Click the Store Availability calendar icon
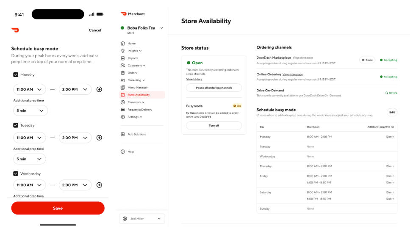This screenshot has width=416, height=234. point(122,95)
